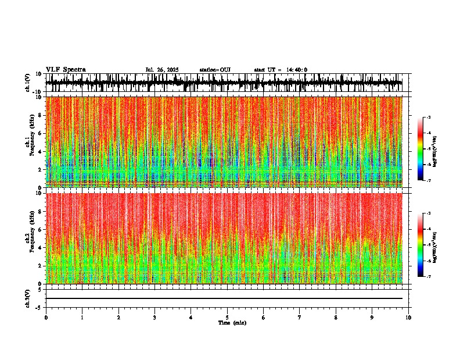The image size is (460, 356).
Task: Click the "-7" label on ch.1 color scale
Action: (x=429, y=180)
